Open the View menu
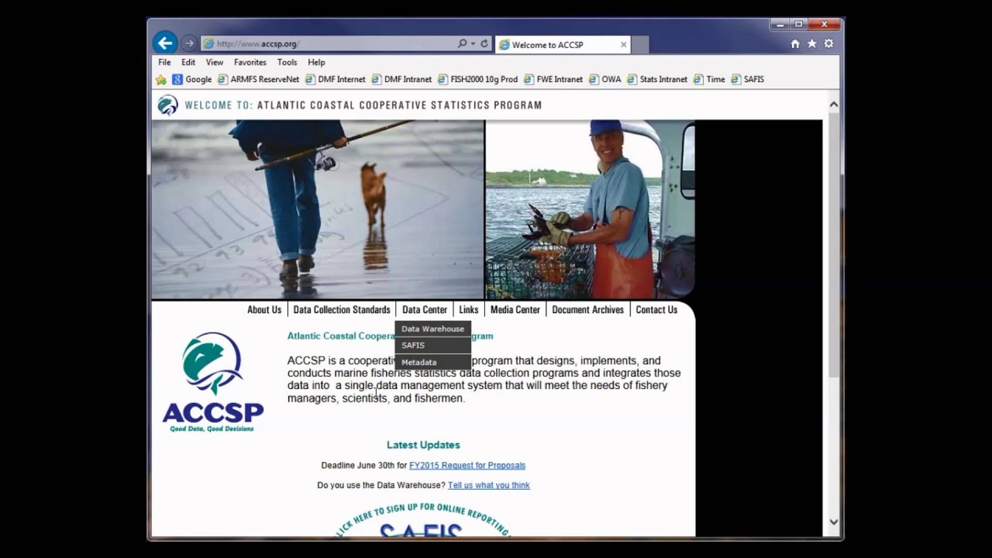Screen dimensions: 992x558 [215, 62]
